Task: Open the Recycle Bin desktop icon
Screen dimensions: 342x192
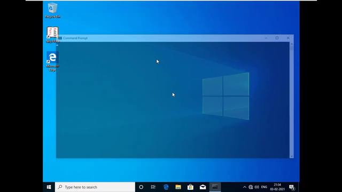Action: pyautogui.click(x=52, y=10)
